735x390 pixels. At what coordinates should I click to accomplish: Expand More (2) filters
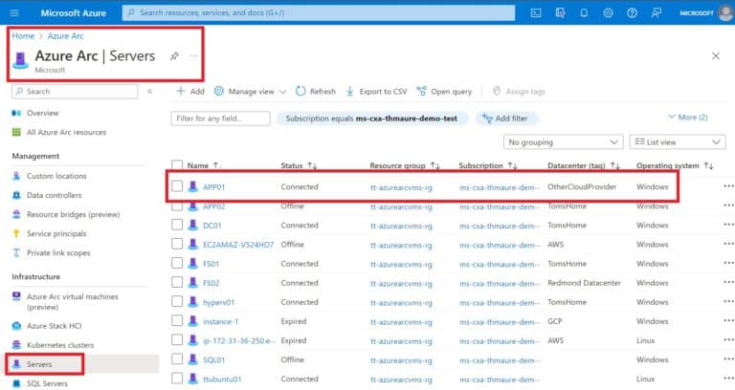coord(688,117)
